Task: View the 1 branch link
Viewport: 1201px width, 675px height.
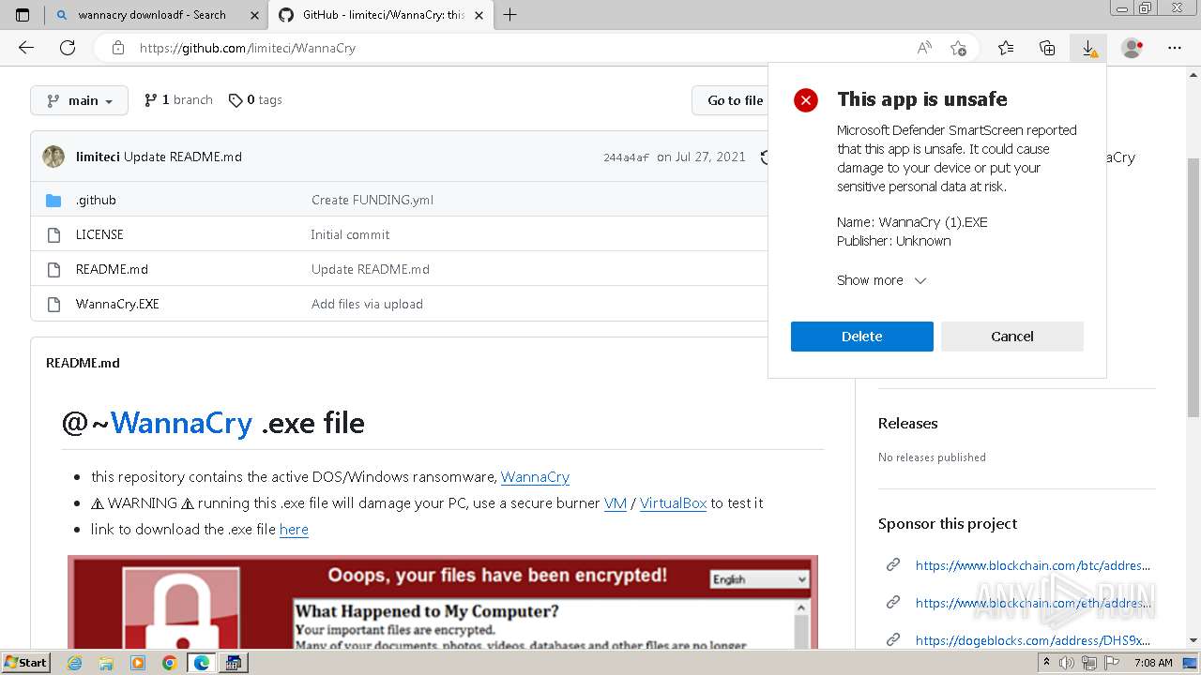Action: click(x=178, y=100)
